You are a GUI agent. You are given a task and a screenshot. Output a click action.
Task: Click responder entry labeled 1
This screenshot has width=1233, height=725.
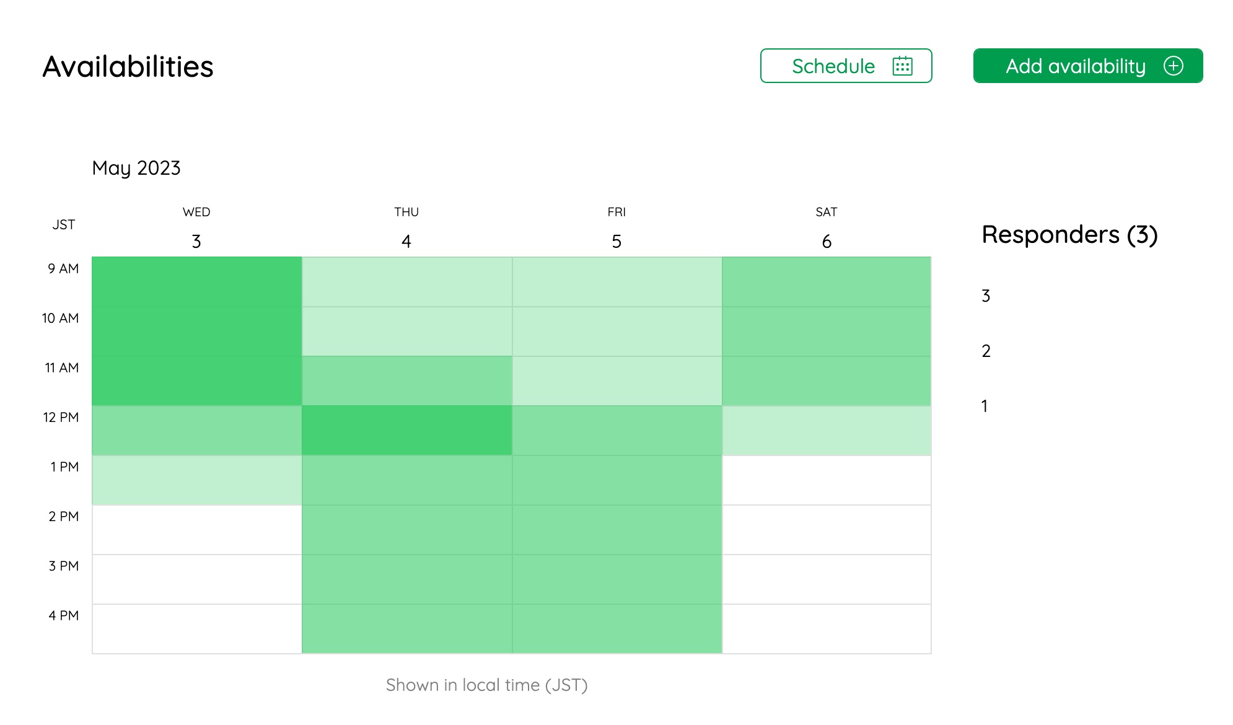coord(985,406)
